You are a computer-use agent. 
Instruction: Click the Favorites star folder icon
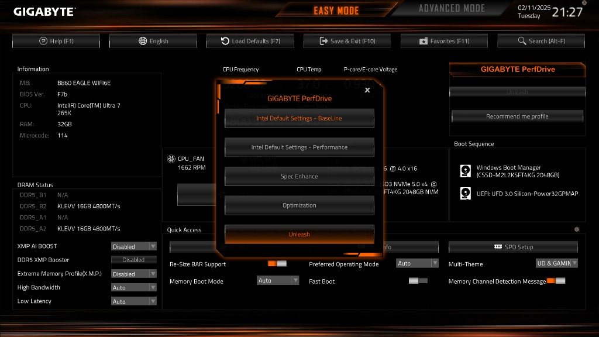(x=424, y=41)
